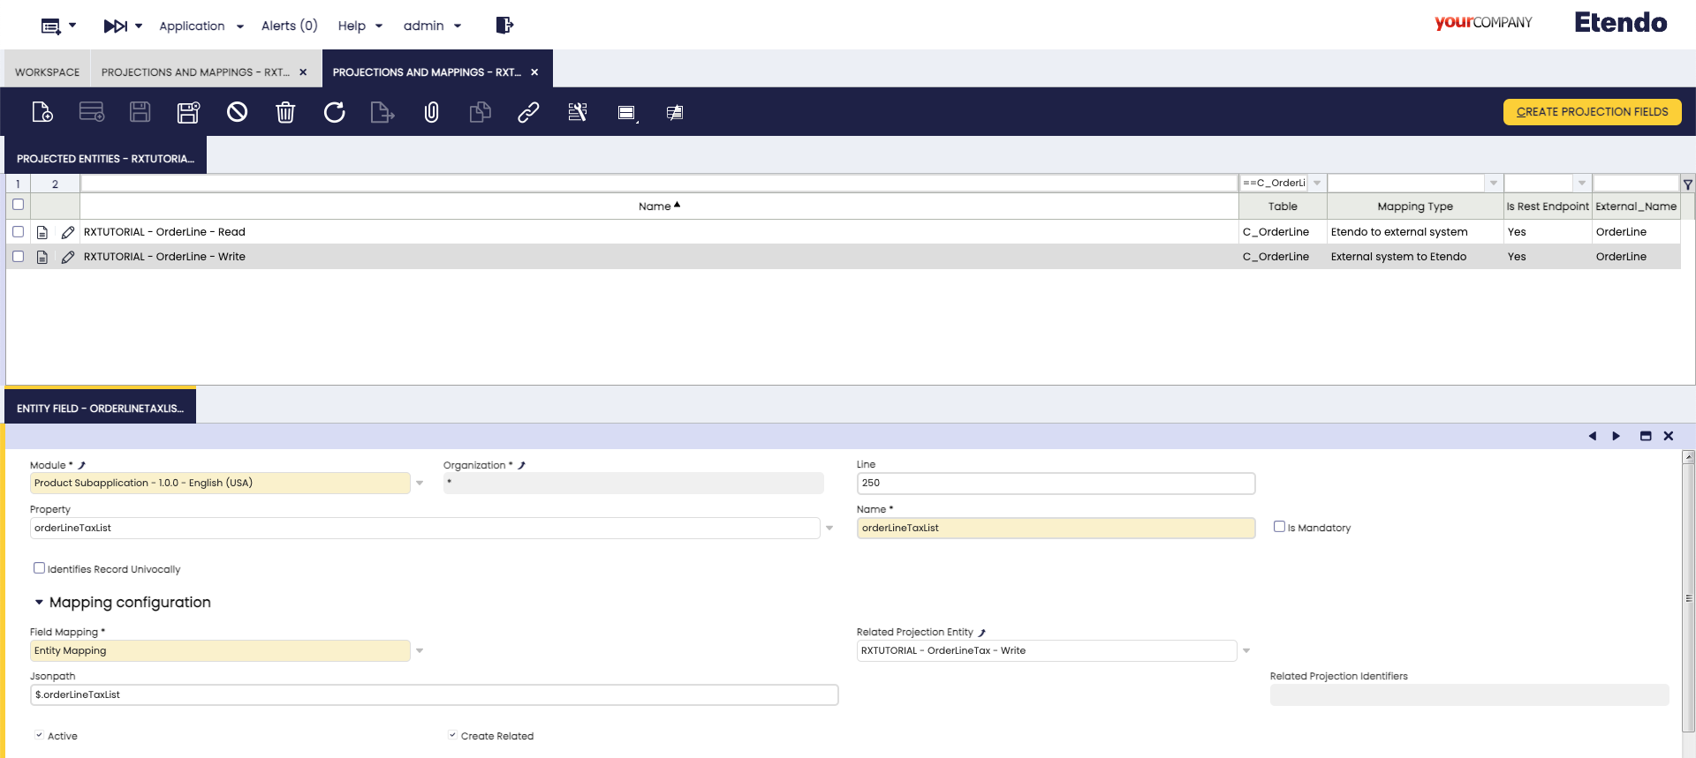This screenshot has height=758, width=1696.
Task: Delete record with the trash icon
Action: 285,112
